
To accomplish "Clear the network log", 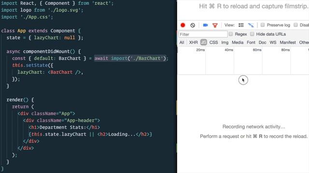I will [x=193, y=25].
